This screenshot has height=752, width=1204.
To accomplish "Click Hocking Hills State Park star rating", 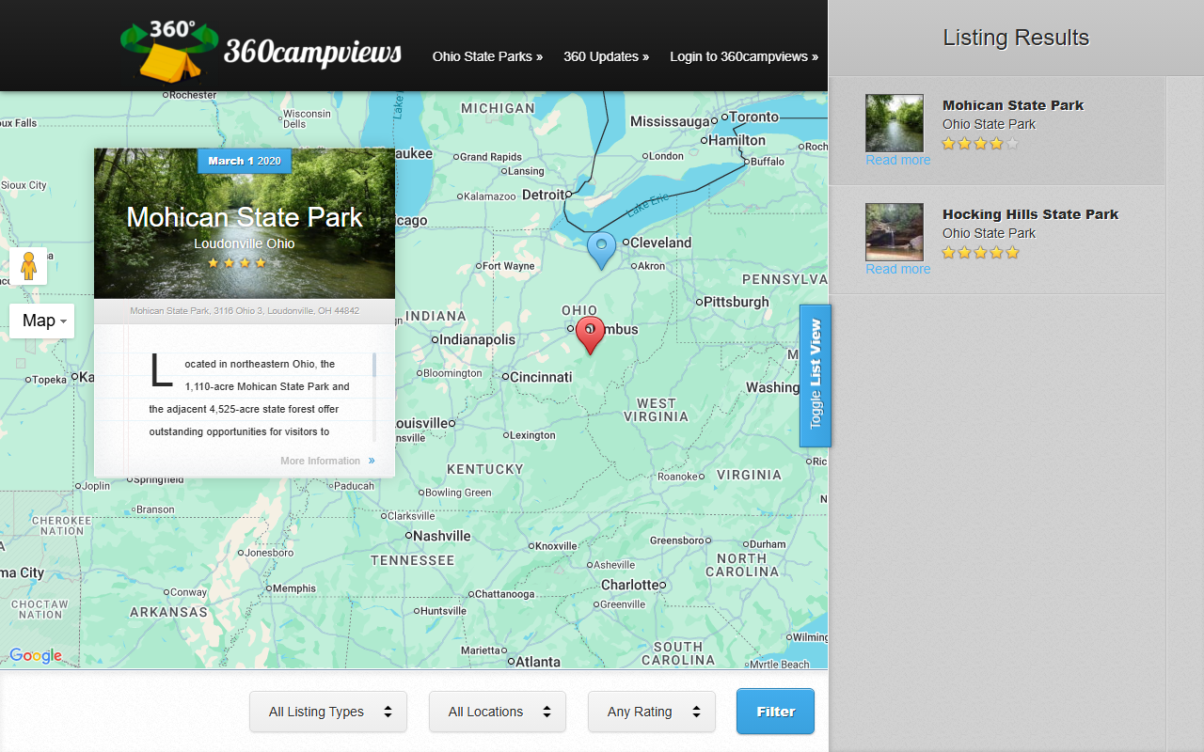I will click(980, 253).
